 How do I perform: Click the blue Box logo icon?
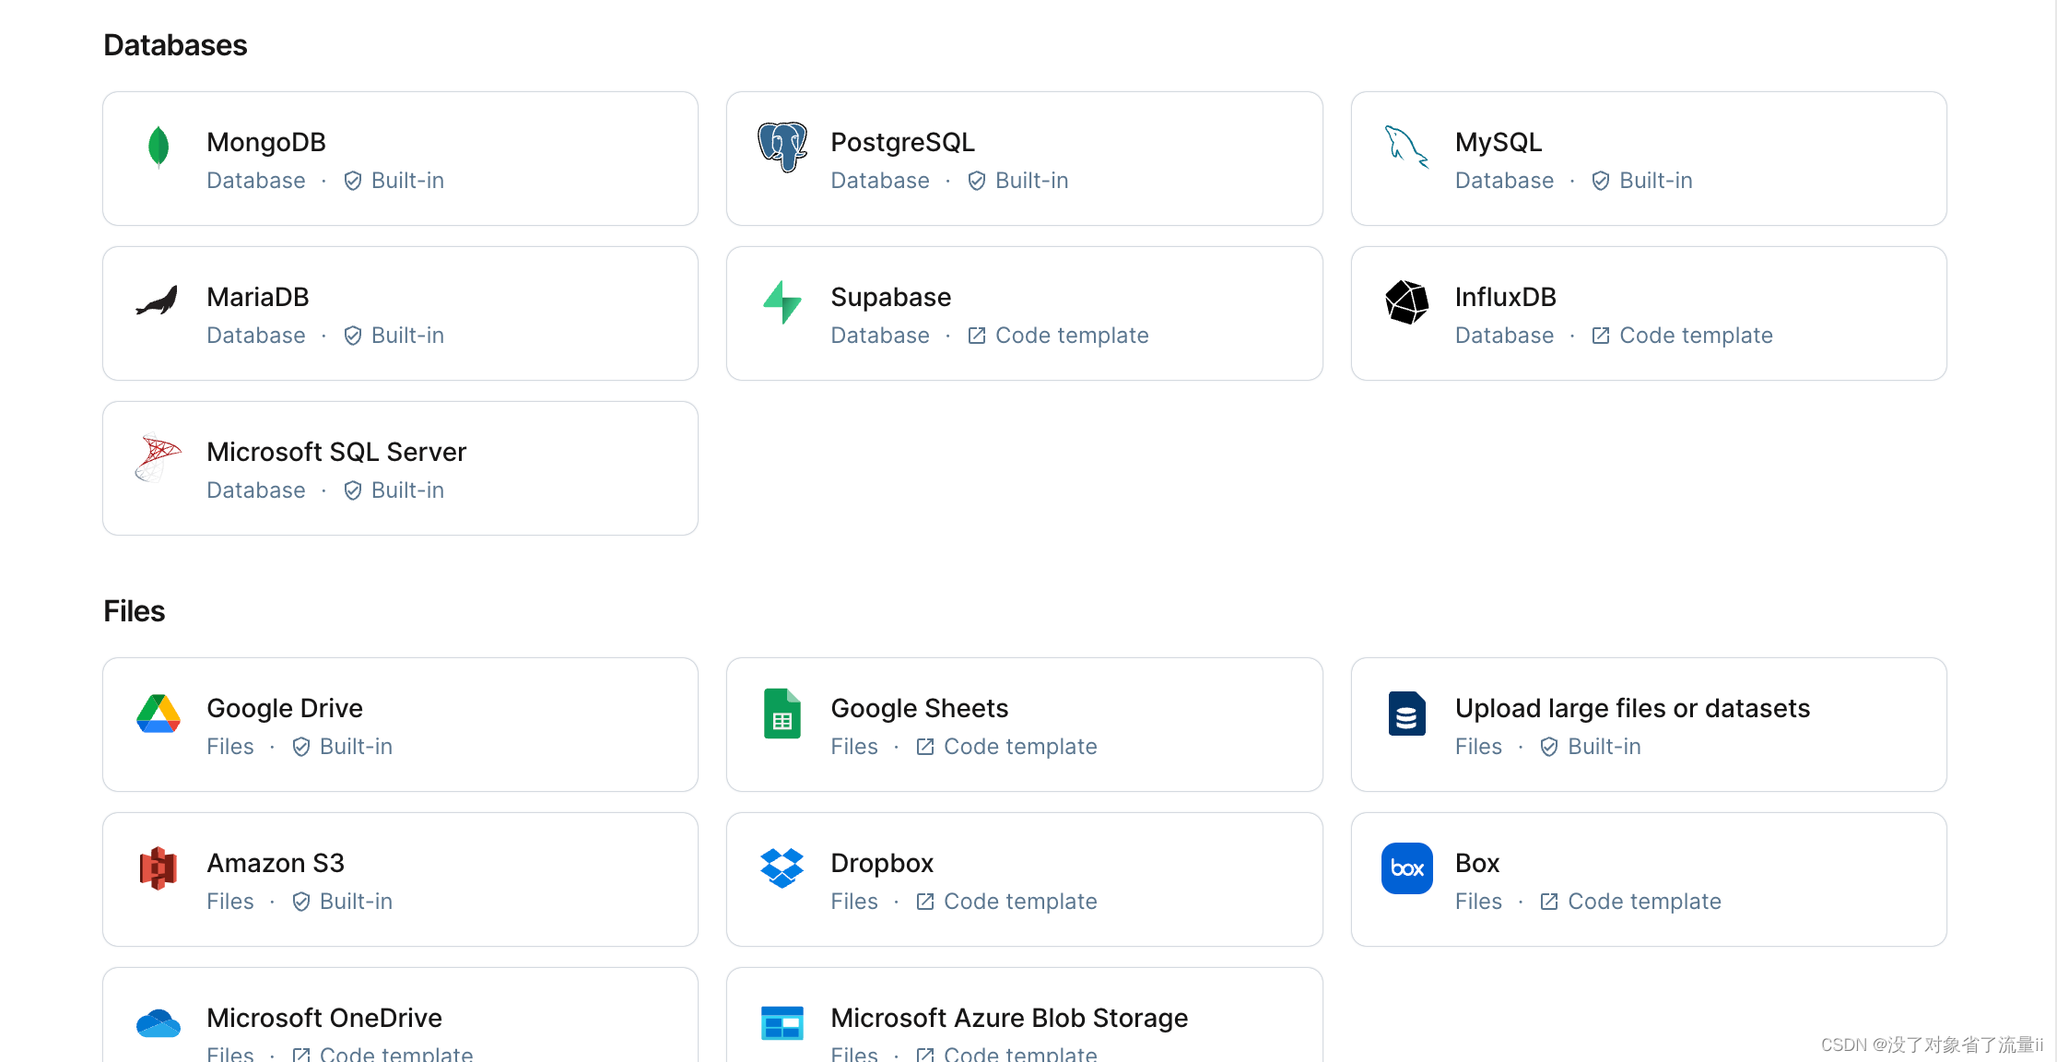pos(1406,867)
